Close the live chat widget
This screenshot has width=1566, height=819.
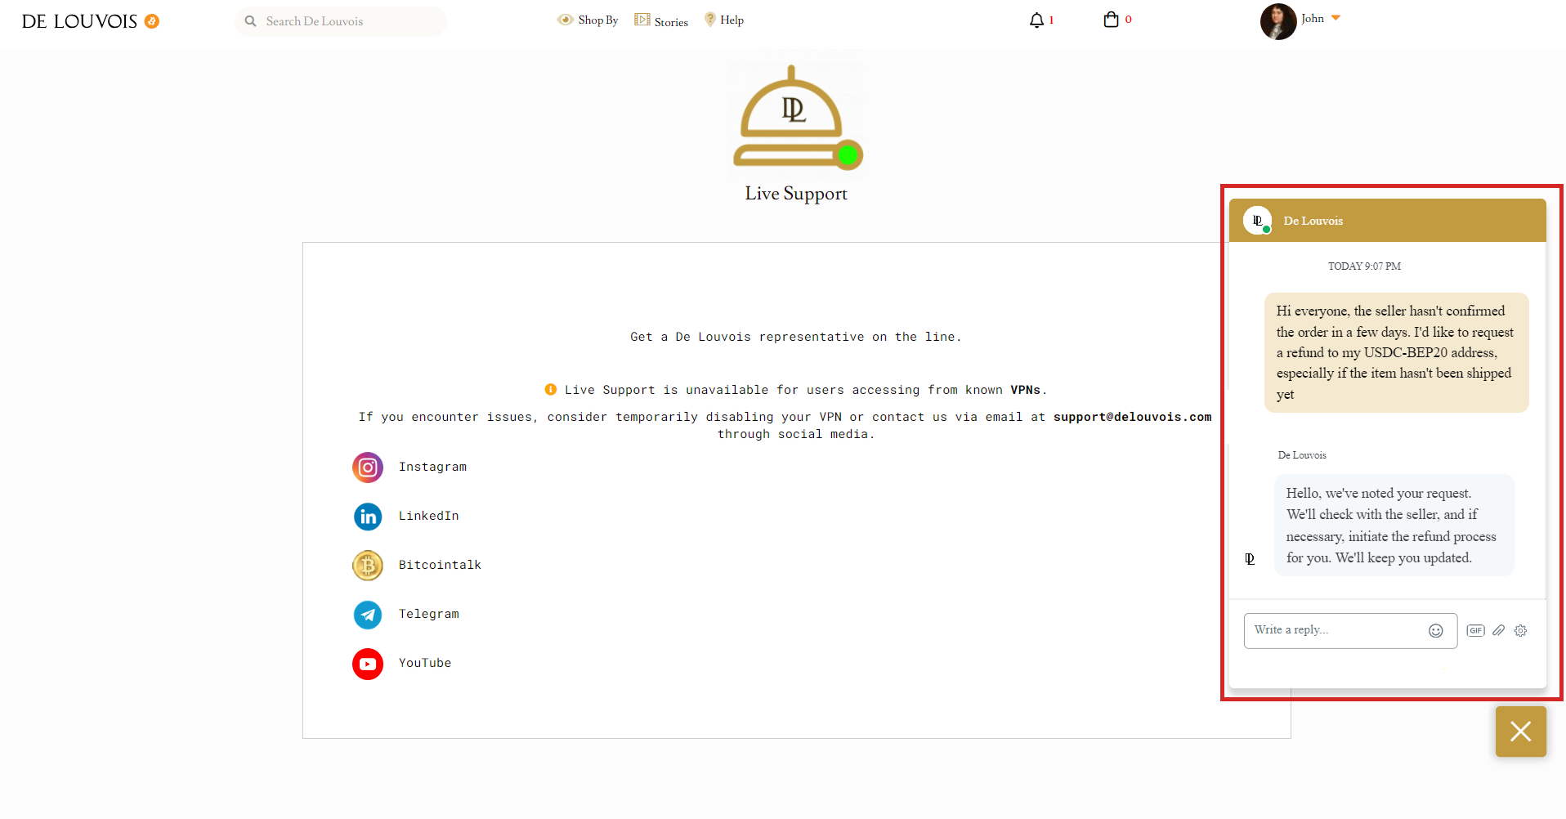click(1520, 732)
